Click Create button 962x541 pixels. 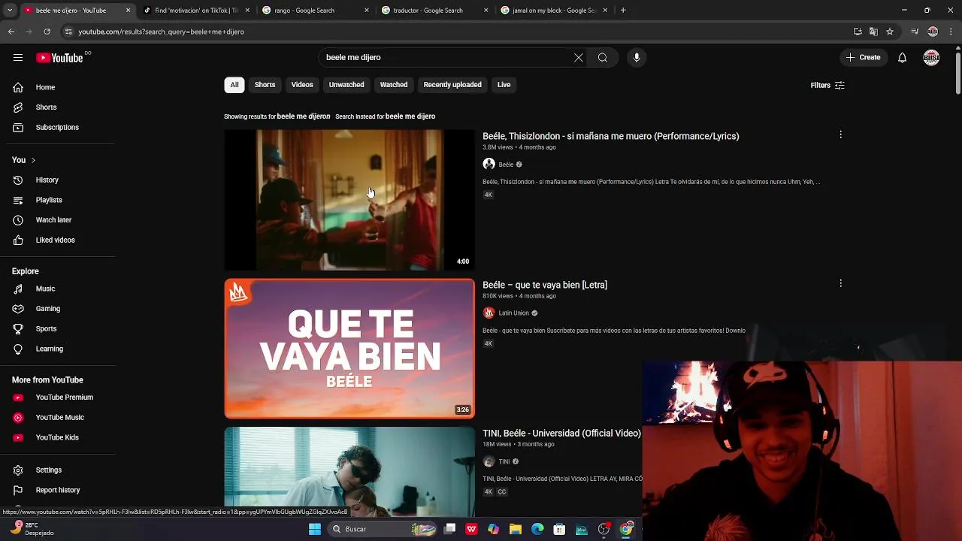[864, 58]
